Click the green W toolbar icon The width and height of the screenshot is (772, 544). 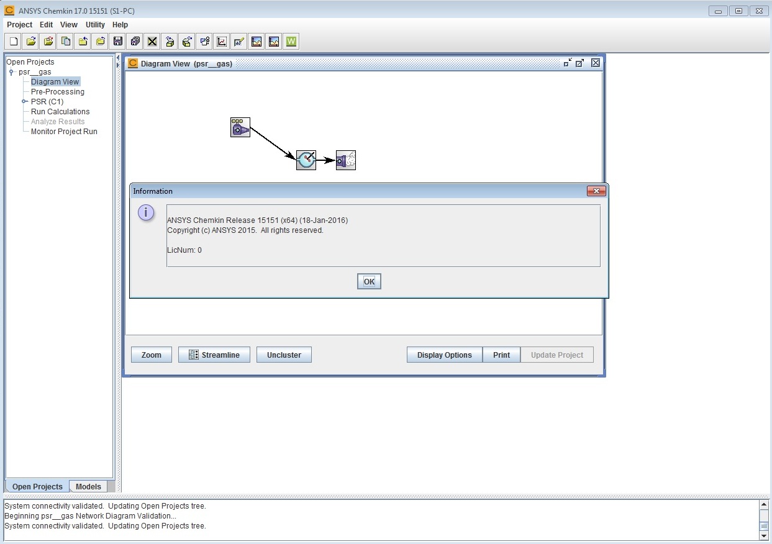291,42
